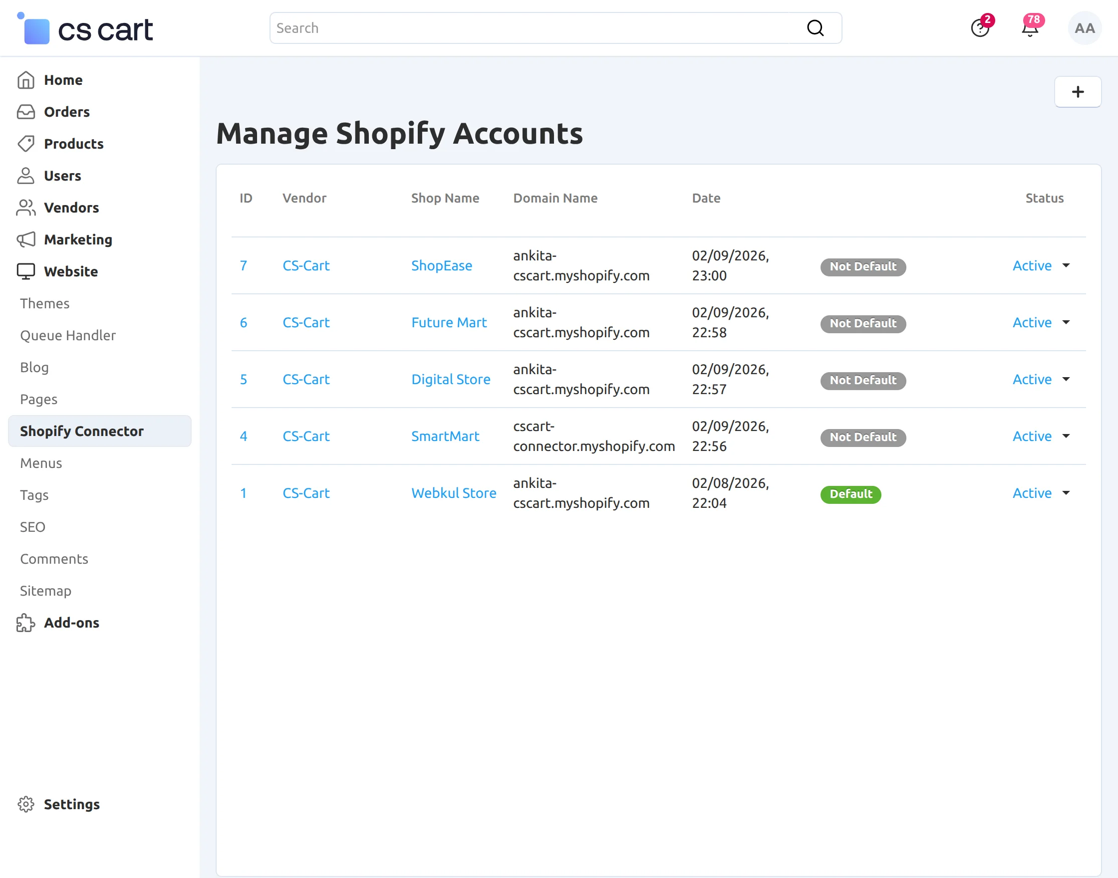This screenshot has height=878, width=1118.
Task: Click the plus button to add account
Action: pos(1078,92)
